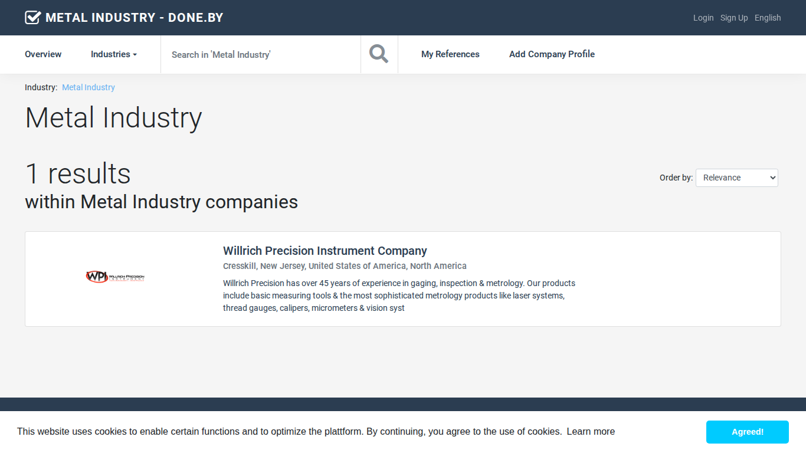The image size is (806, 453).
Task: Click the checkmark logo icon in header
Action: [x=32, y=18]
